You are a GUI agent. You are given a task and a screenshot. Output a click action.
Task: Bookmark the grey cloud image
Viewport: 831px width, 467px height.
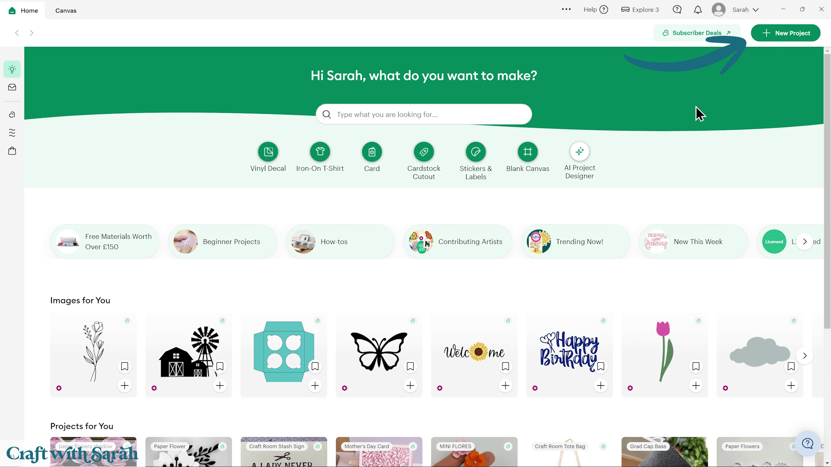[791, 367]
